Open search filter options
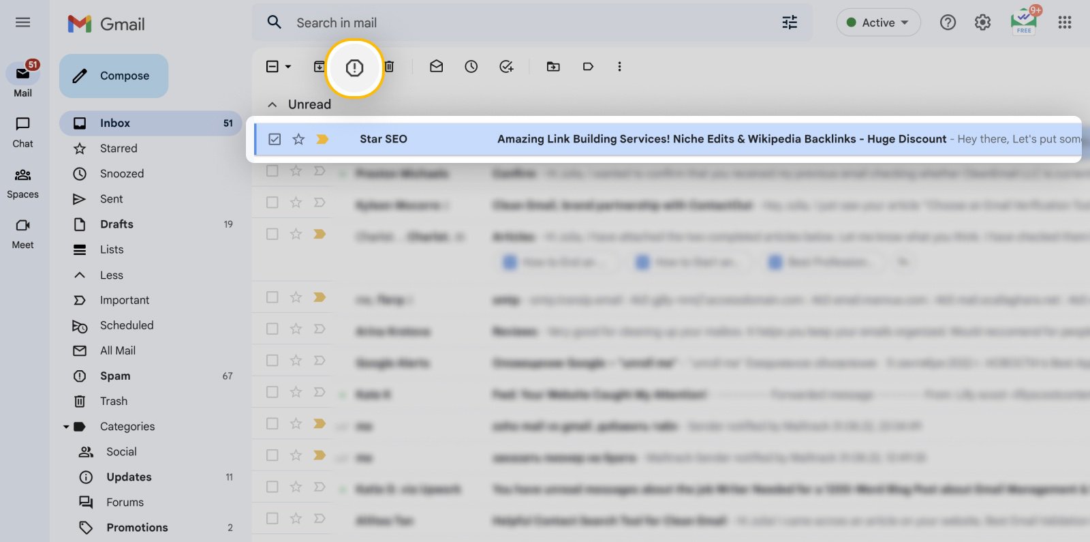Image resolution: width=1090 pixels, height=542 pixels. pyautogui.click(x=789, y=23)
